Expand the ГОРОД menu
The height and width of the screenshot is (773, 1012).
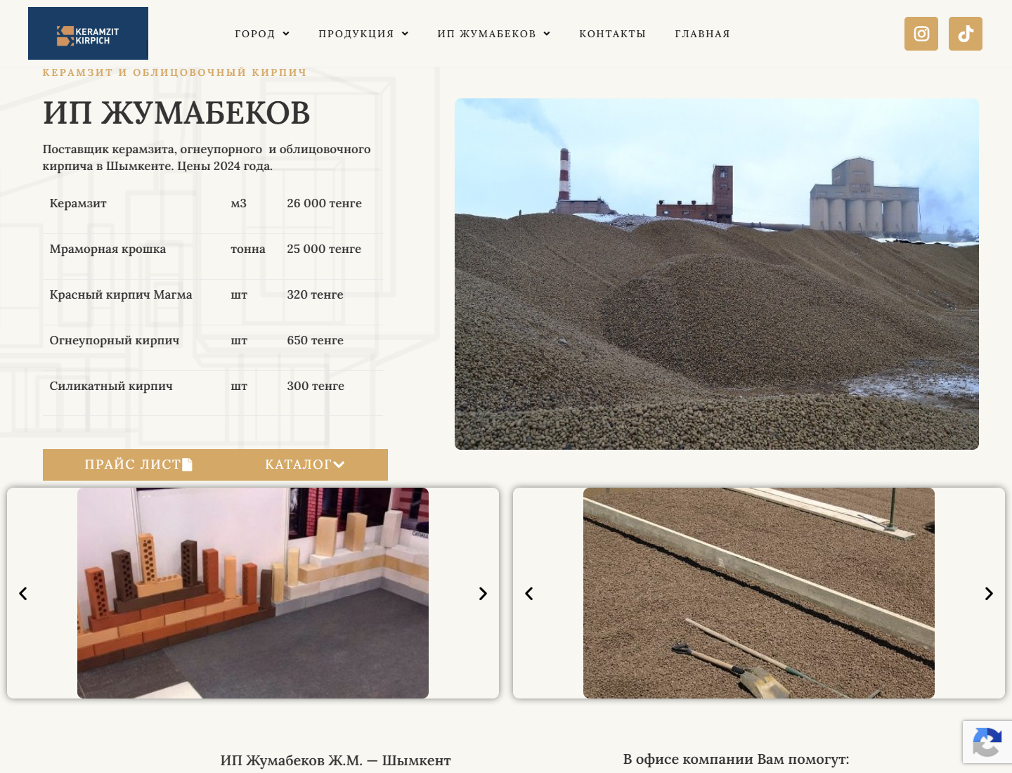click(x=262, y=34)
